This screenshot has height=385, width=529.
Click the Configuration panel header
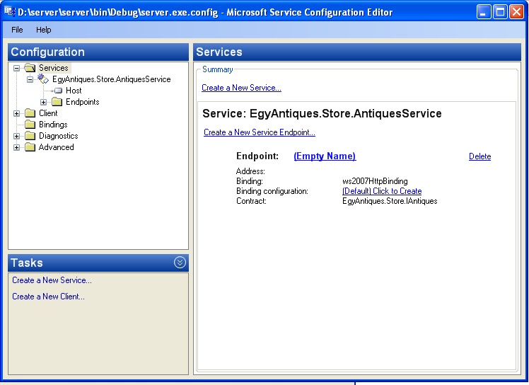[98, 52]
